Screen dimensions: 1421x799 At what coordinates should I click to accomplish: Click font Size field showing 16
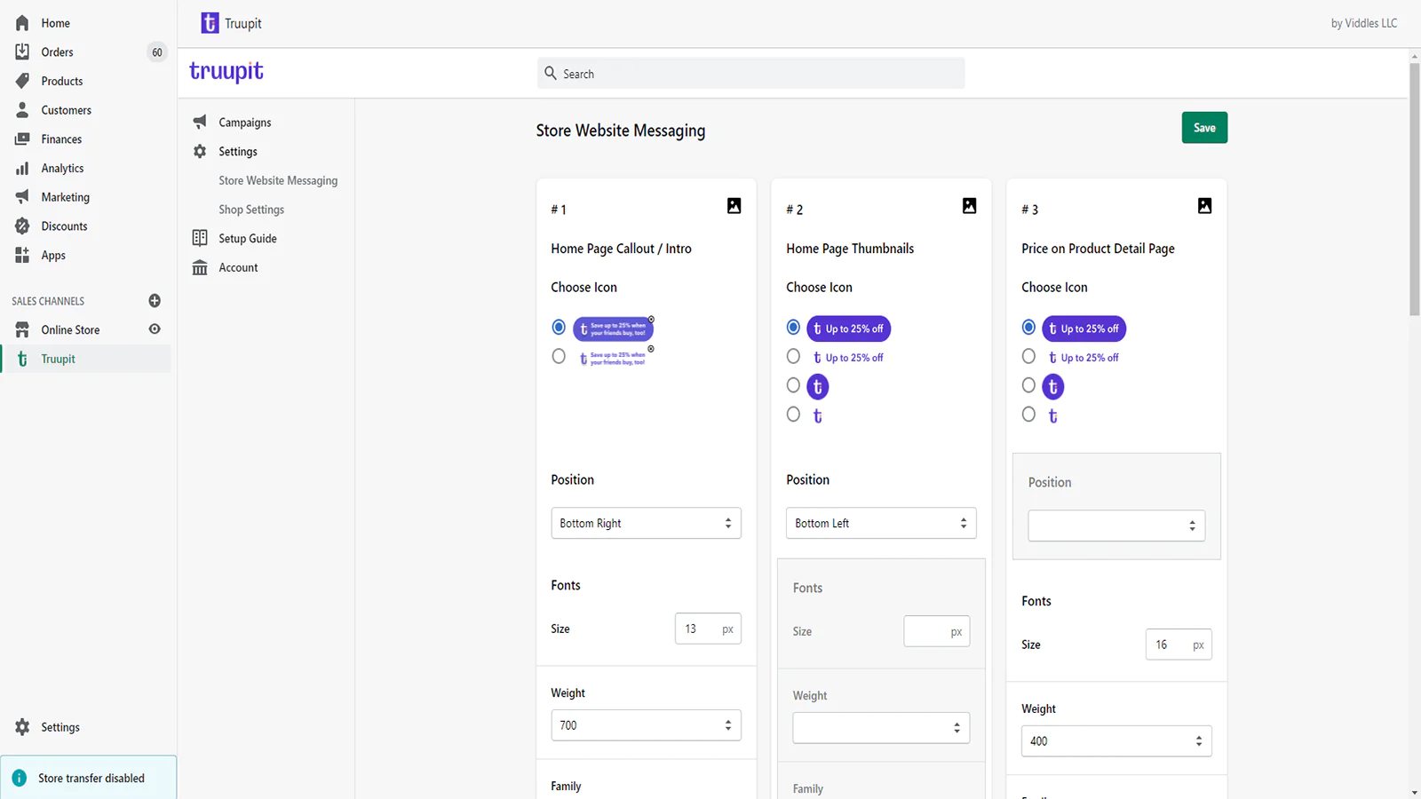point(1179,645)
